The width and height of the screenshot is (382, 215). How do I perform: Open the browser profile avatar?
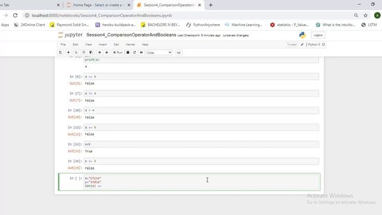377,16
